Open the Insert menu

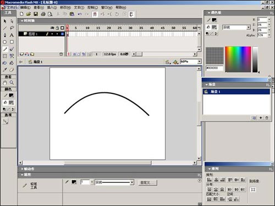[52, 8]
